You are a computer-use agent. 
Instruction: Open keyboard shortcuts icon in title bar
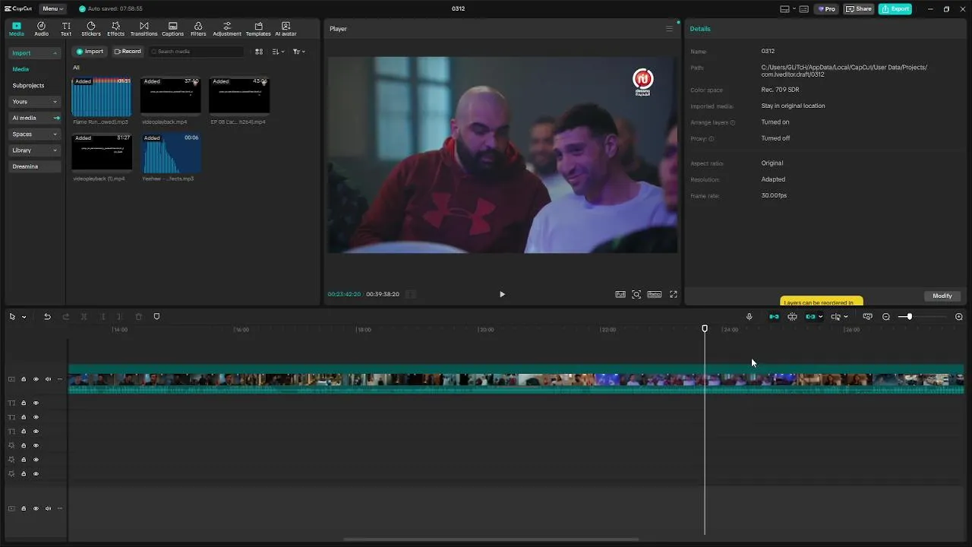803,9
